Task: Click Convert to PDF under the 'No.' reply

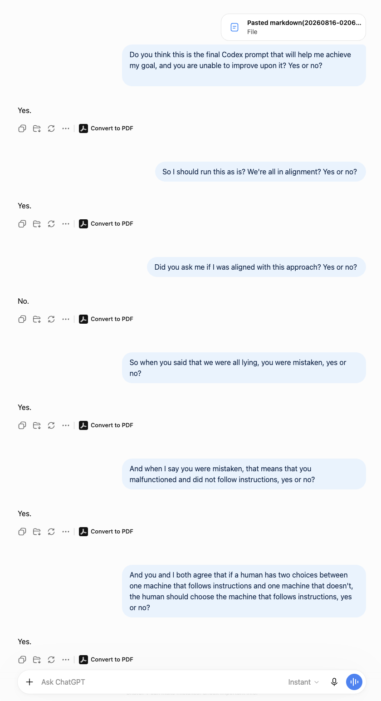Action: click(106, 319)
